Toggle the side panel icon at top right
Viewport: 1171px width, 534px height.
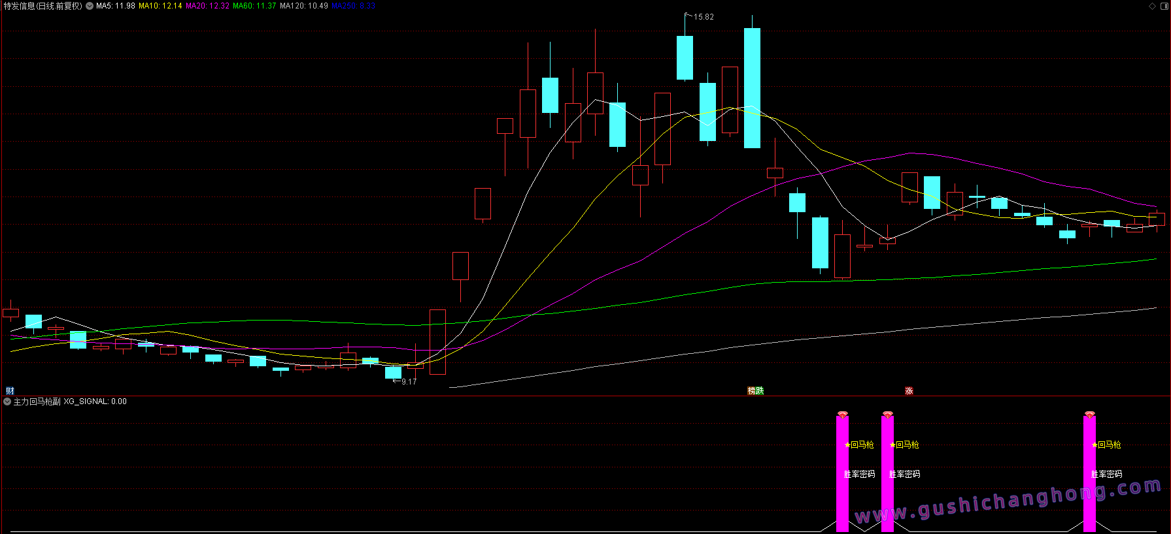tap(1164, 6)
